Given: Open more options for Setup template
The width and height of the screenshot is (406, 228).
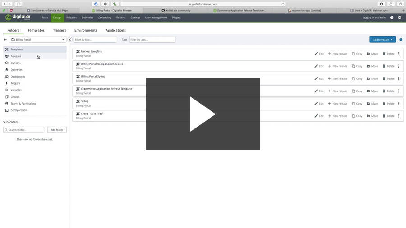Looking at the screenshot, I should click(399, 103).
